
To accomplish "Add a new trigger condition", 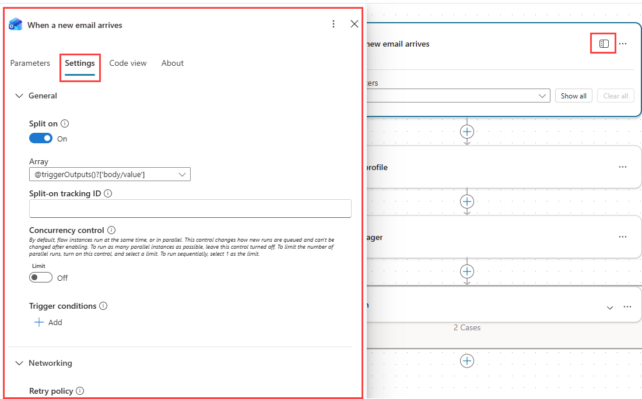I will coord(48,322).
